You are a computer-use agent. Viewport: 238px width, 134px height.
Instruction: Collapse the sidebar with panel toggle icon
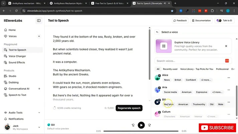(39, 20)
